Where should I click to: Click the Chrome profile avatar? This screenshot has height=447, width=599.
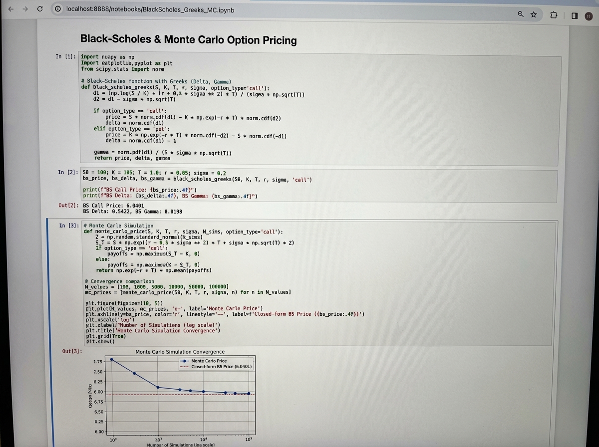[588, 16]
